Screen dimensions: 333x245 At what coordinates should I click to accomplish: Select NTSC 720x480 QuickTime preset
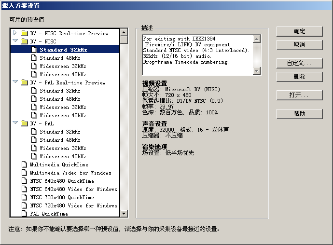point(62,197)
